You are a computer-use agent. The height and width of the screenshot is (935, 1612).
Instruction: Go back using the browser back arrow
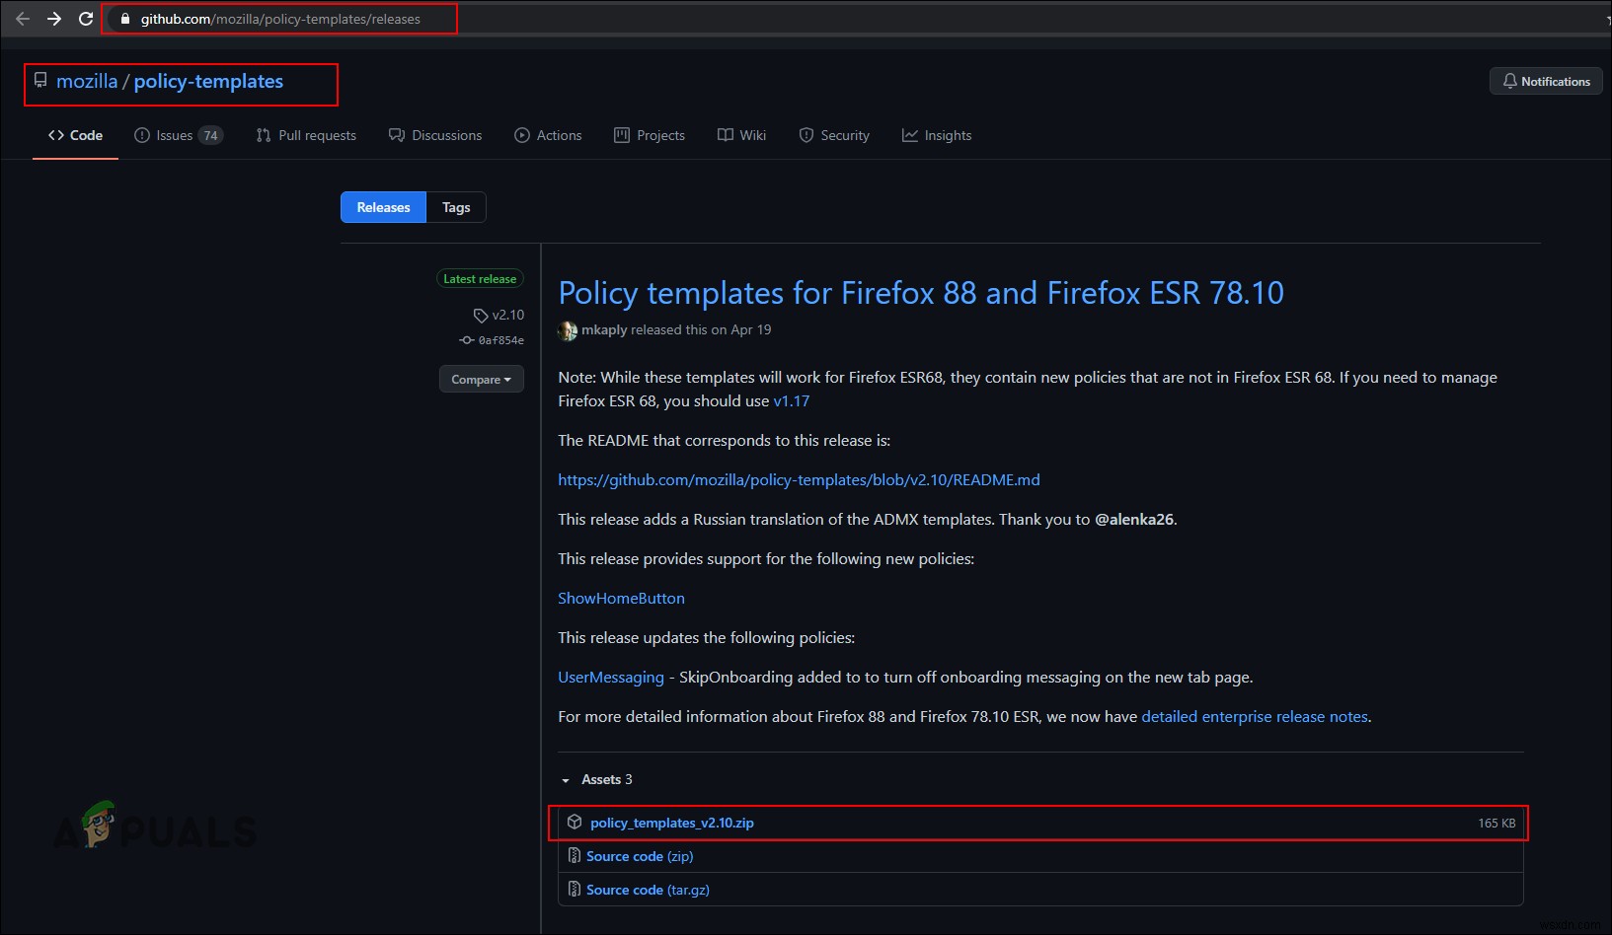(23, 19)
